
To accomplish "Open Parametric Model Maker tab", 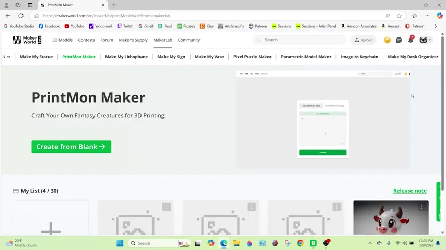I will 306,57.
